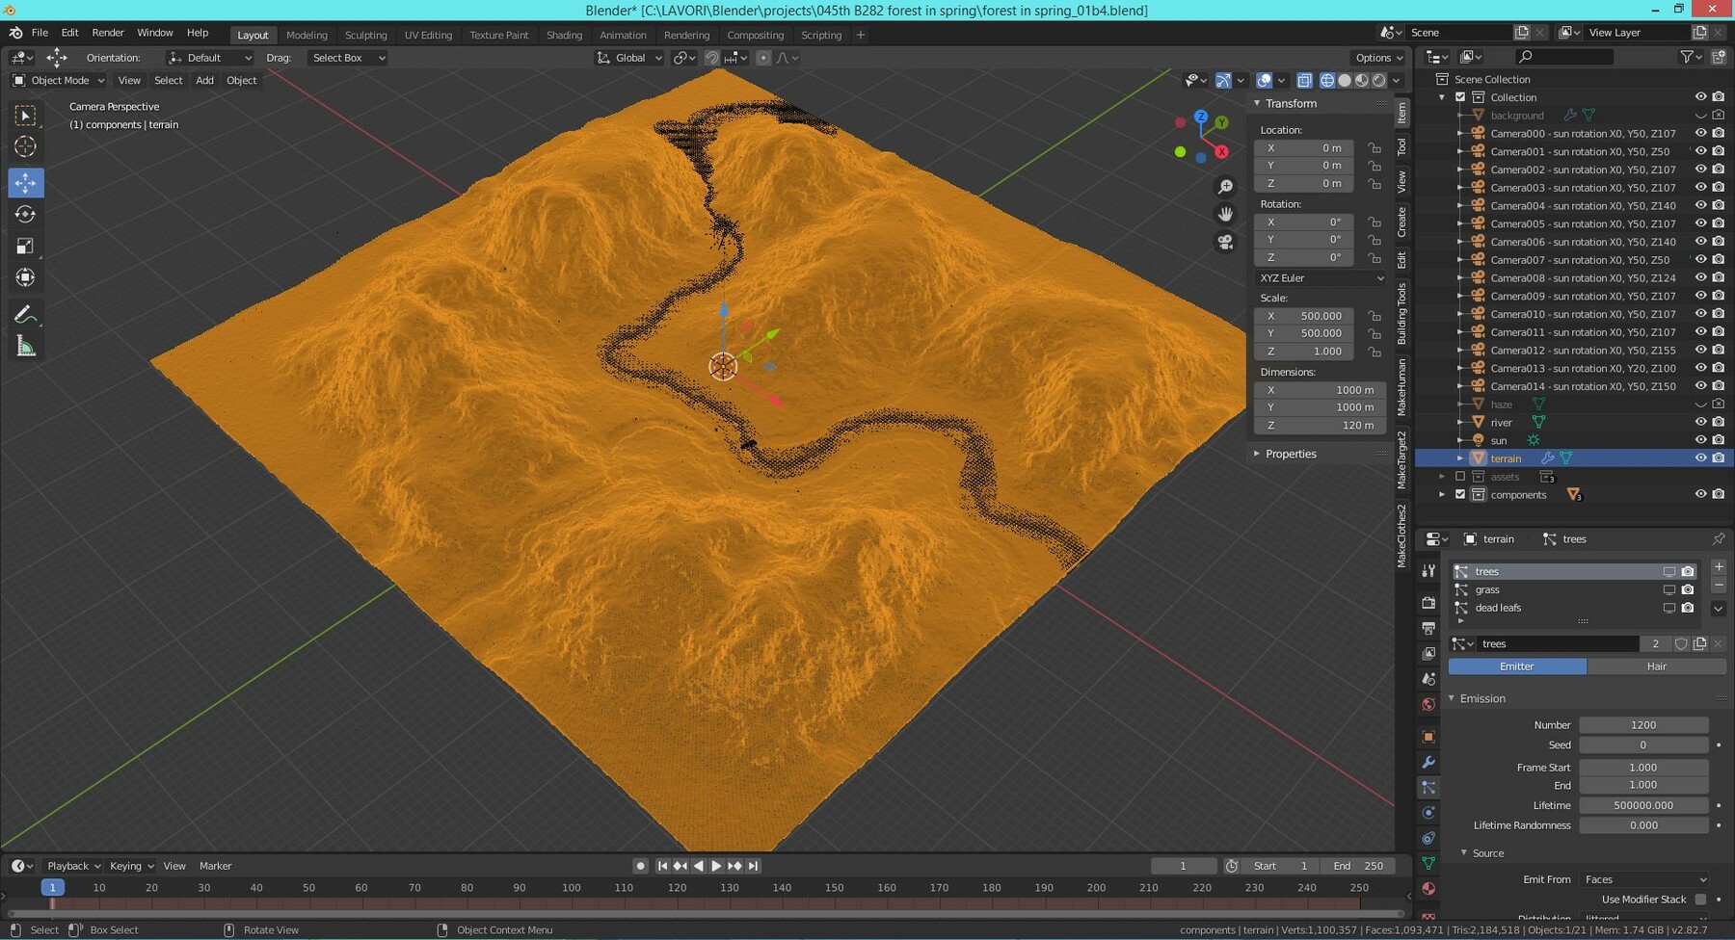Screen dimensions: 1735x940
Task: Add a new particle system with the plus button
Action: pos(1719,567)
